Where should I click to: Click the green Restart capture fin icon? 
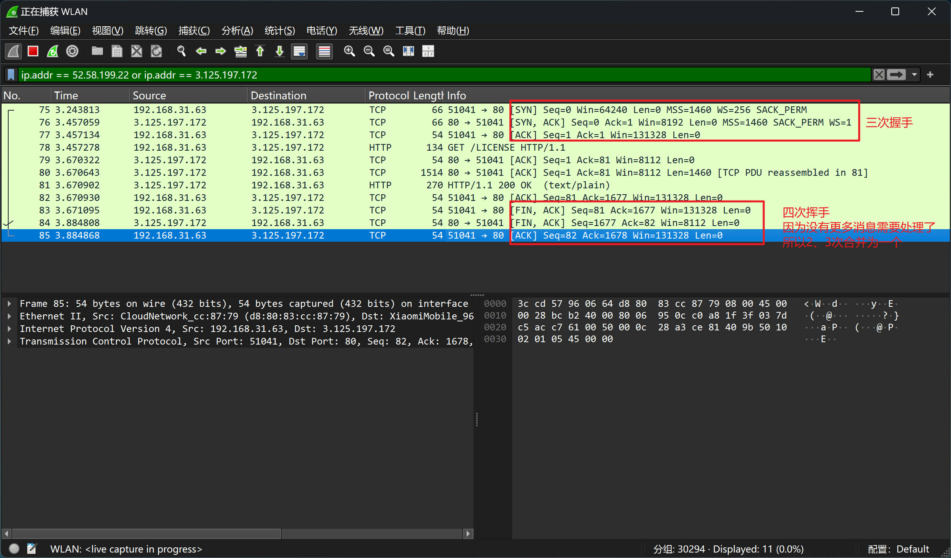pos(53,51)
